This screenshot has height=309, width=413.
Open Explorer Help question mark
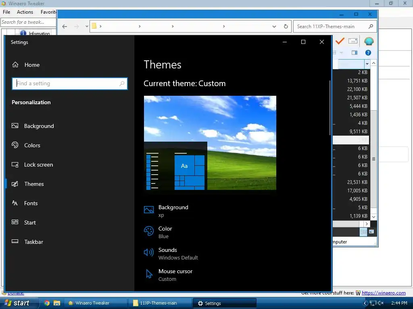tap(368, 53)
